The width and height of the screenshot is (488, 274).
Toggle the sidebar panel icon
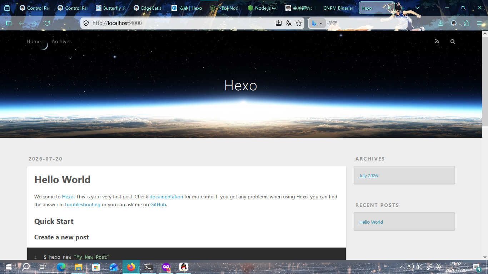click(x=9, y=23)
